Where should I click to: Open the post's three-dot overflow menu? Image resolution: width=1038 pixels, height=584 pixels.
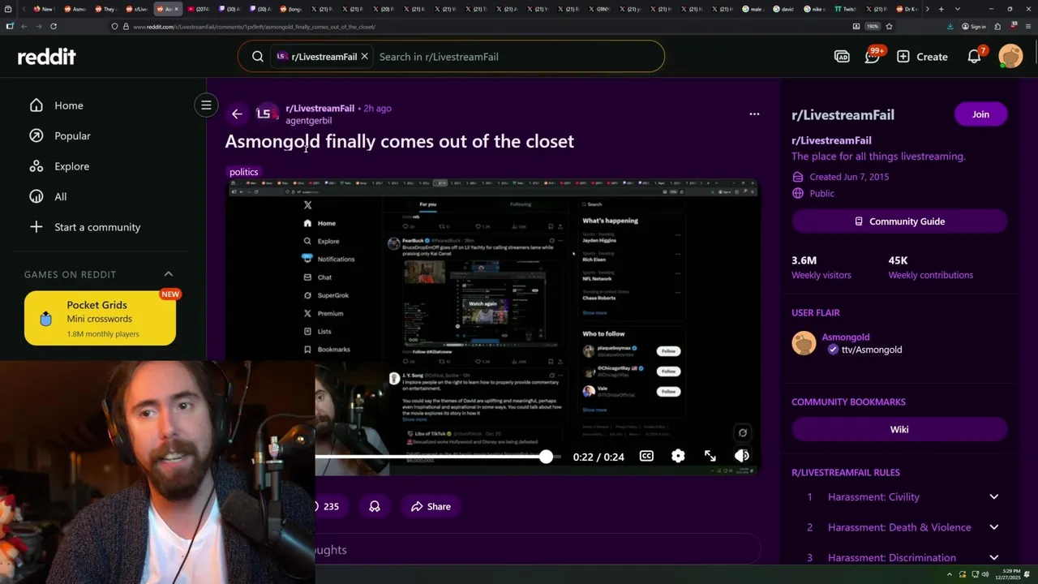pyautogui.click(x=754, y=114)
